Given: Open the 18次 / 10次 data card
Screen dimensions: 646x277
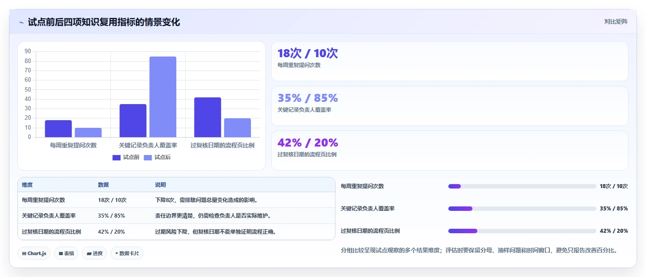Looking at the screenshot, I should click(450, 61).
